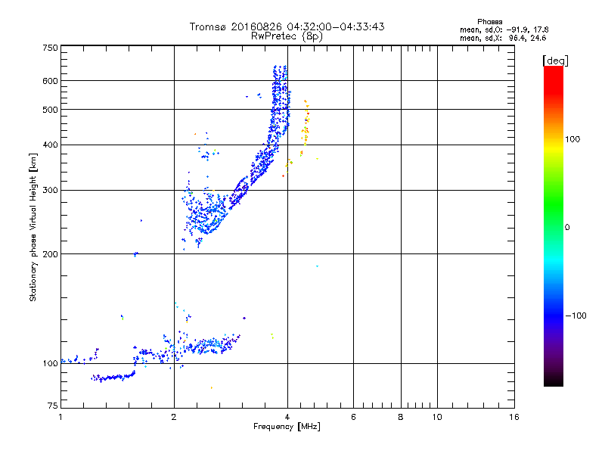Click the '750' y-axis tick label
This screenshot has height=454, width=605.
pyautogui.click(x=50, y=48)
